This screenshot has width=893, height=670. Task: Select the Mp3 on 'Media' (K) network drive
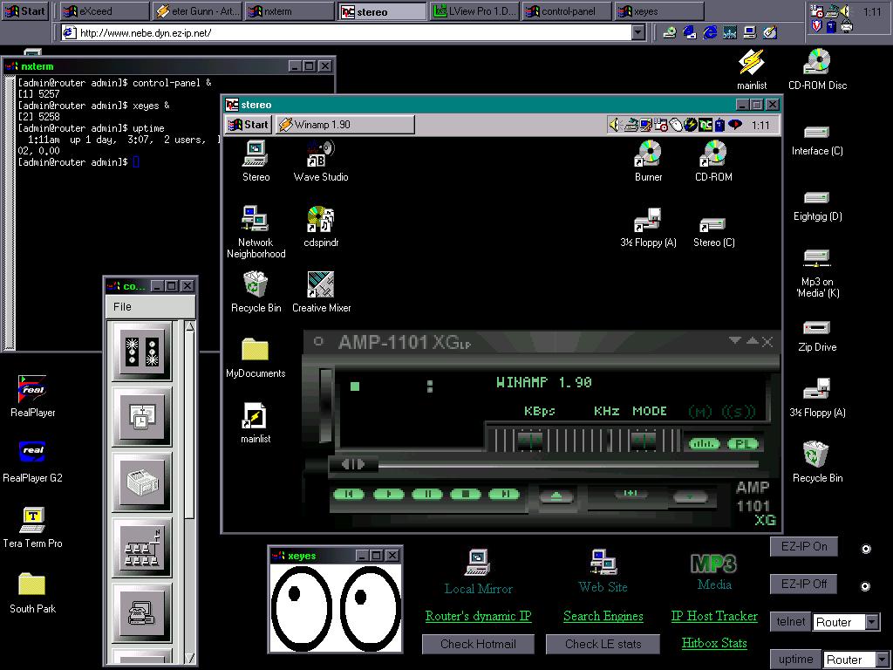click(817, 273)
